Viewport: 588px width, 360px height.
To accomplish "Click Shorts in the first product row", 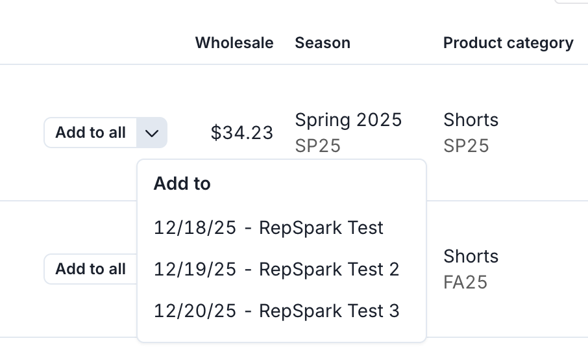I will (x=471, y=120).
